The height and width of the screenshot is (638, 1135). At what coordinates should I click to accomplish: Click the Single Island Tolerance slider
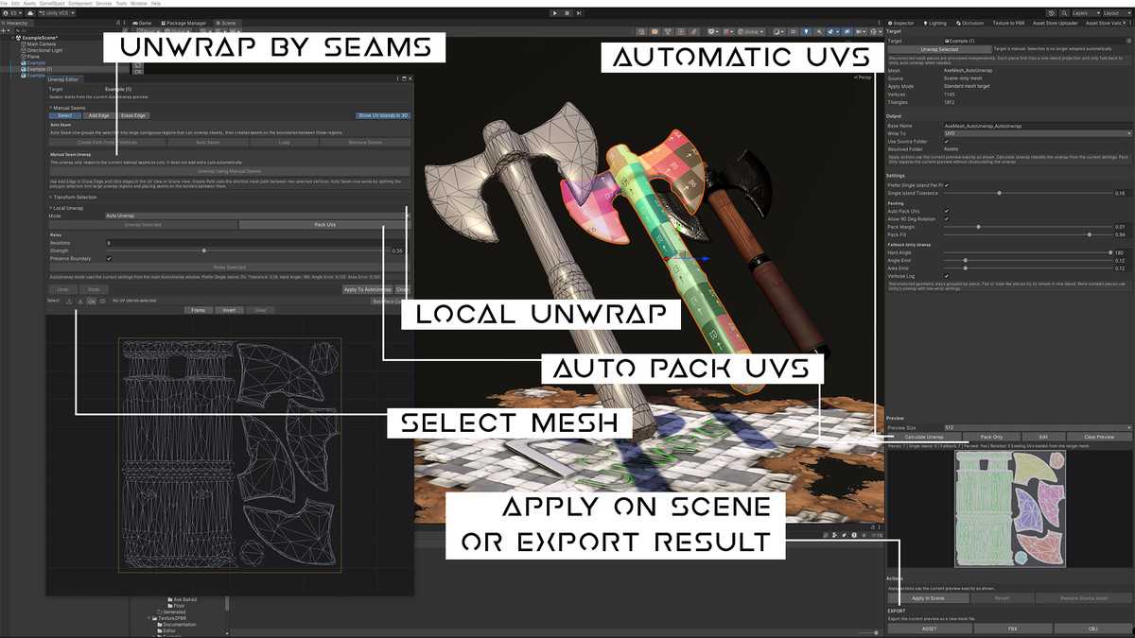pos(999,193)
